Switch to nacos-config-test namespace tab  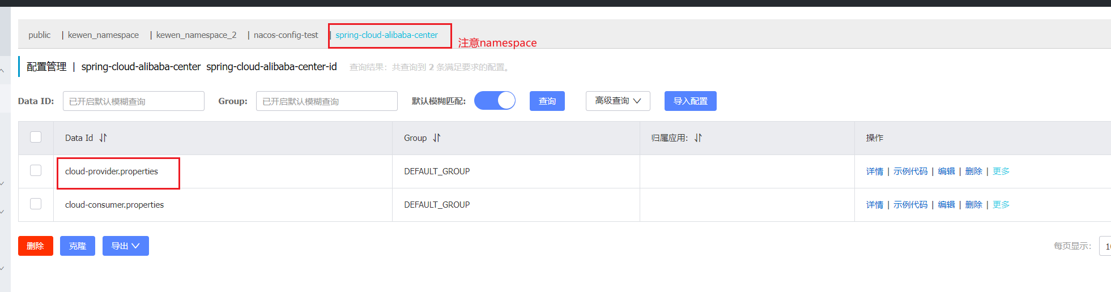pyautogui.click(x=286, y=35)
